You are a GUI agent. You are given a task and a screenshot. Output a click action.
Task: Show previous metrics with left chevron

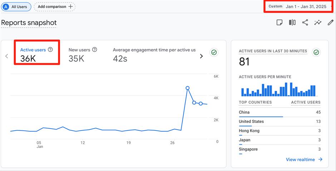[6, 56]
